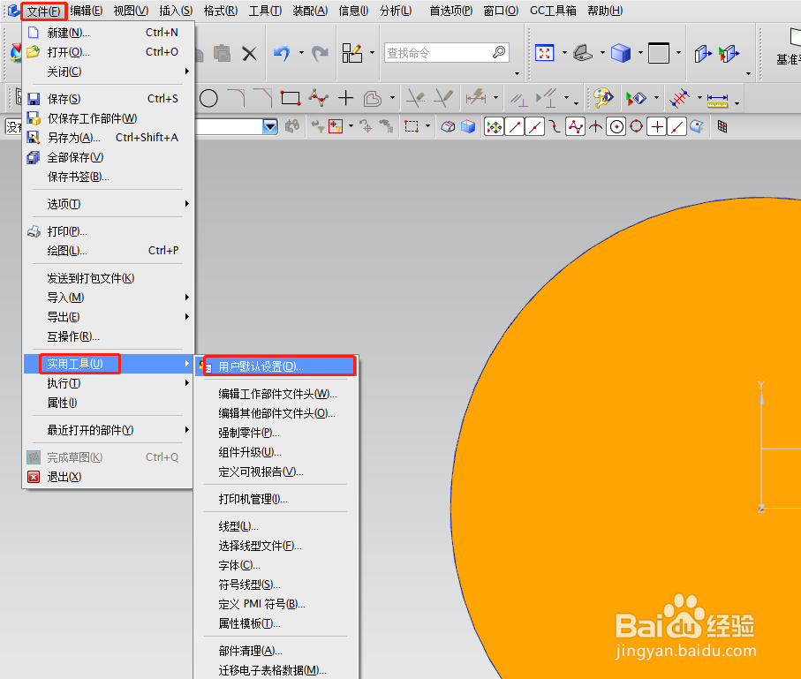Toggle Existing Point snap option
Screen dimensions: 801x679
(x=657, y=127)
